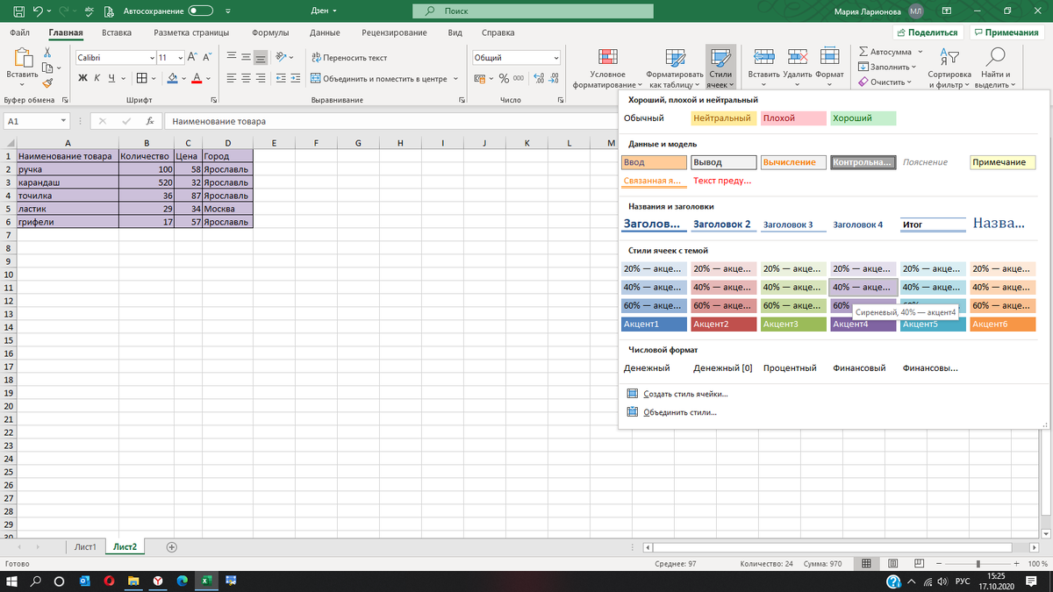Viewport: 1053px width, 592px height.
Task: Apply bold with the Ж button
Action: 82,78
